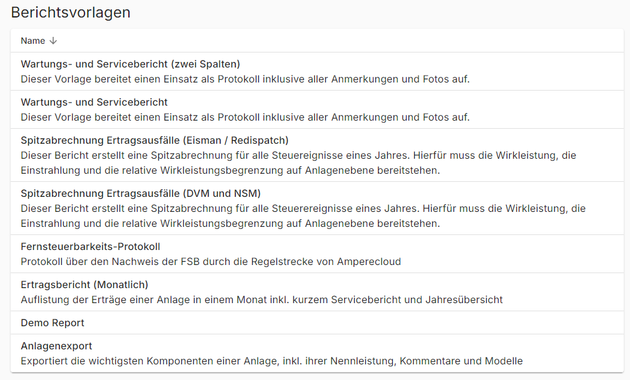Click the description below plain Wartungs- und Servicebericht
The height and width of the screenshot is (380, 630).
click(x=245, y=117)
